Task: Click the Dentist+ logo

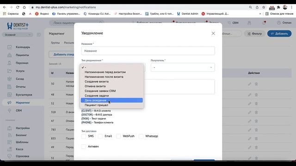Action: point(18,26)
